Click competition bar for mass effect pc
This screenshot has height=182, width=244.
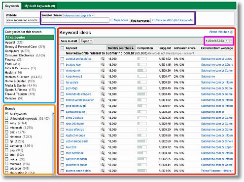[142, 130]
